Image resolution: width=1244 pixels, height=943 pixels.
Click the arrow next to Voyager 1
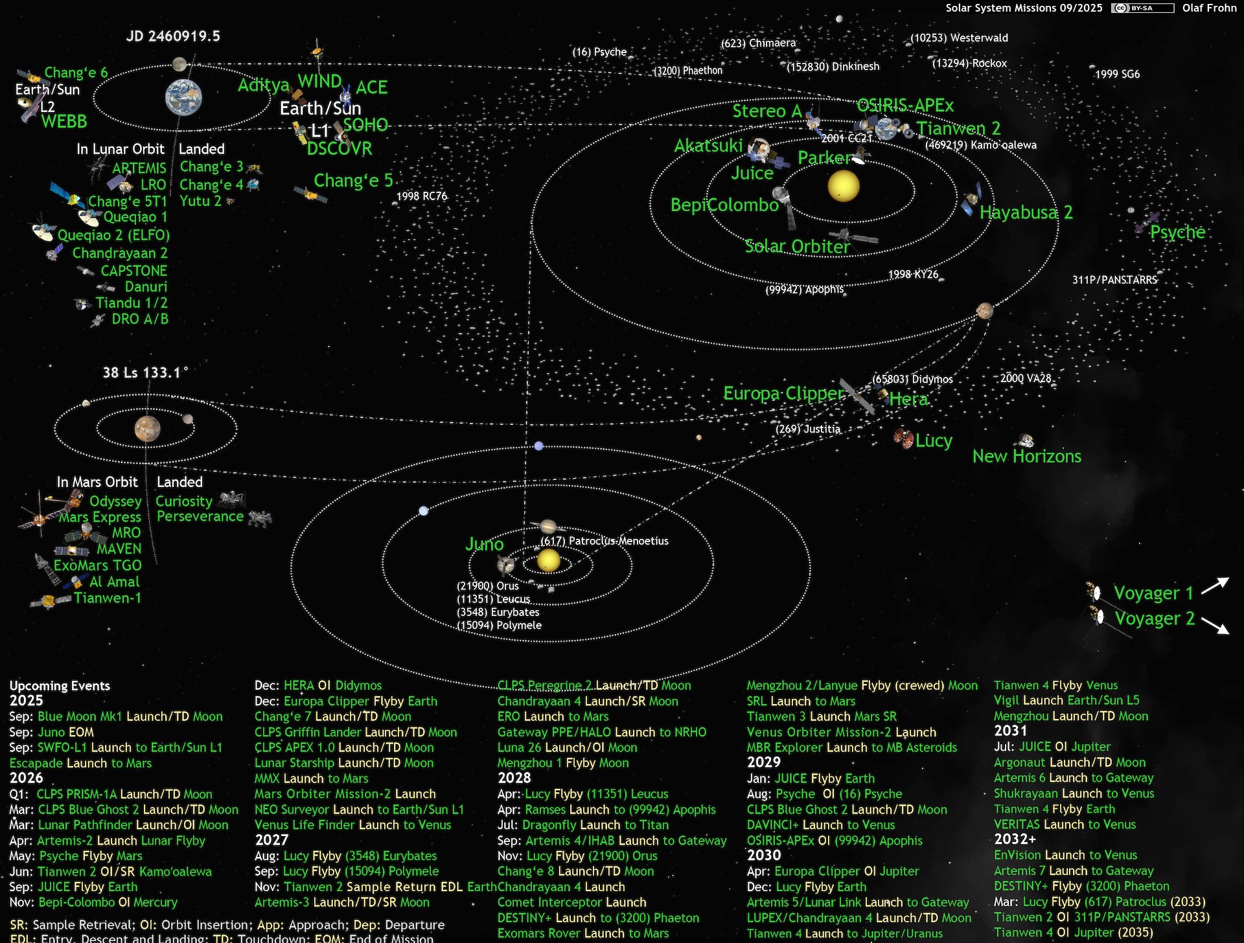(x=1215, y=585)
